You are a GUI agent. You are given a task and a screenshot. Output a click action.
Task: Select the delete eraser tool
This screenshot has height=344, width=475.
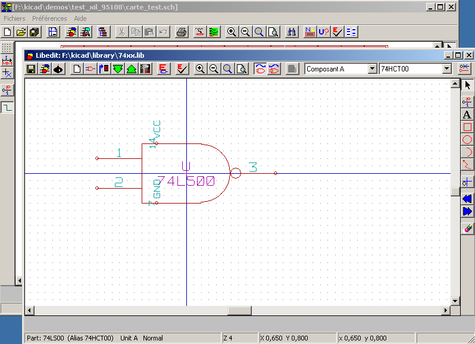pos(467,227)
